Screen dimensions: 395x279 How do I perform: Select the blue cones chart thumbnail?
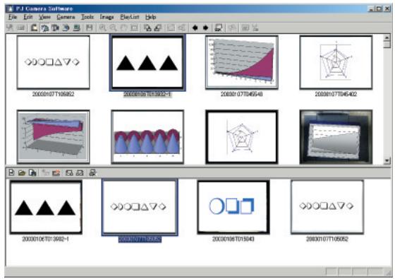(147, 136)
